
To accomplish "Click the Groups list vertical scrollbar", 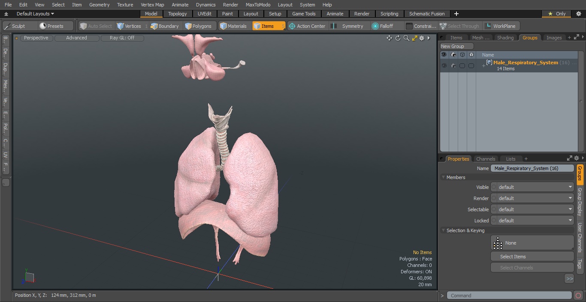I will tap(581, 102).
